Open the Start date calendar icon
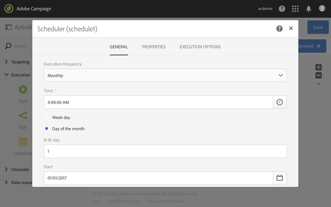This screenshot has width=331, height=207. 280,178
